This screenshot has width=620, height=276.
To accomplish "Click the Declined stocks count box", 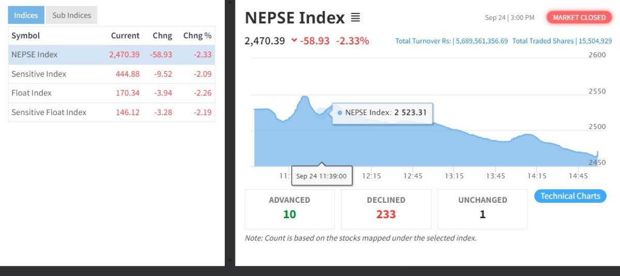I will pyautogui.click(x=386, y=209).
